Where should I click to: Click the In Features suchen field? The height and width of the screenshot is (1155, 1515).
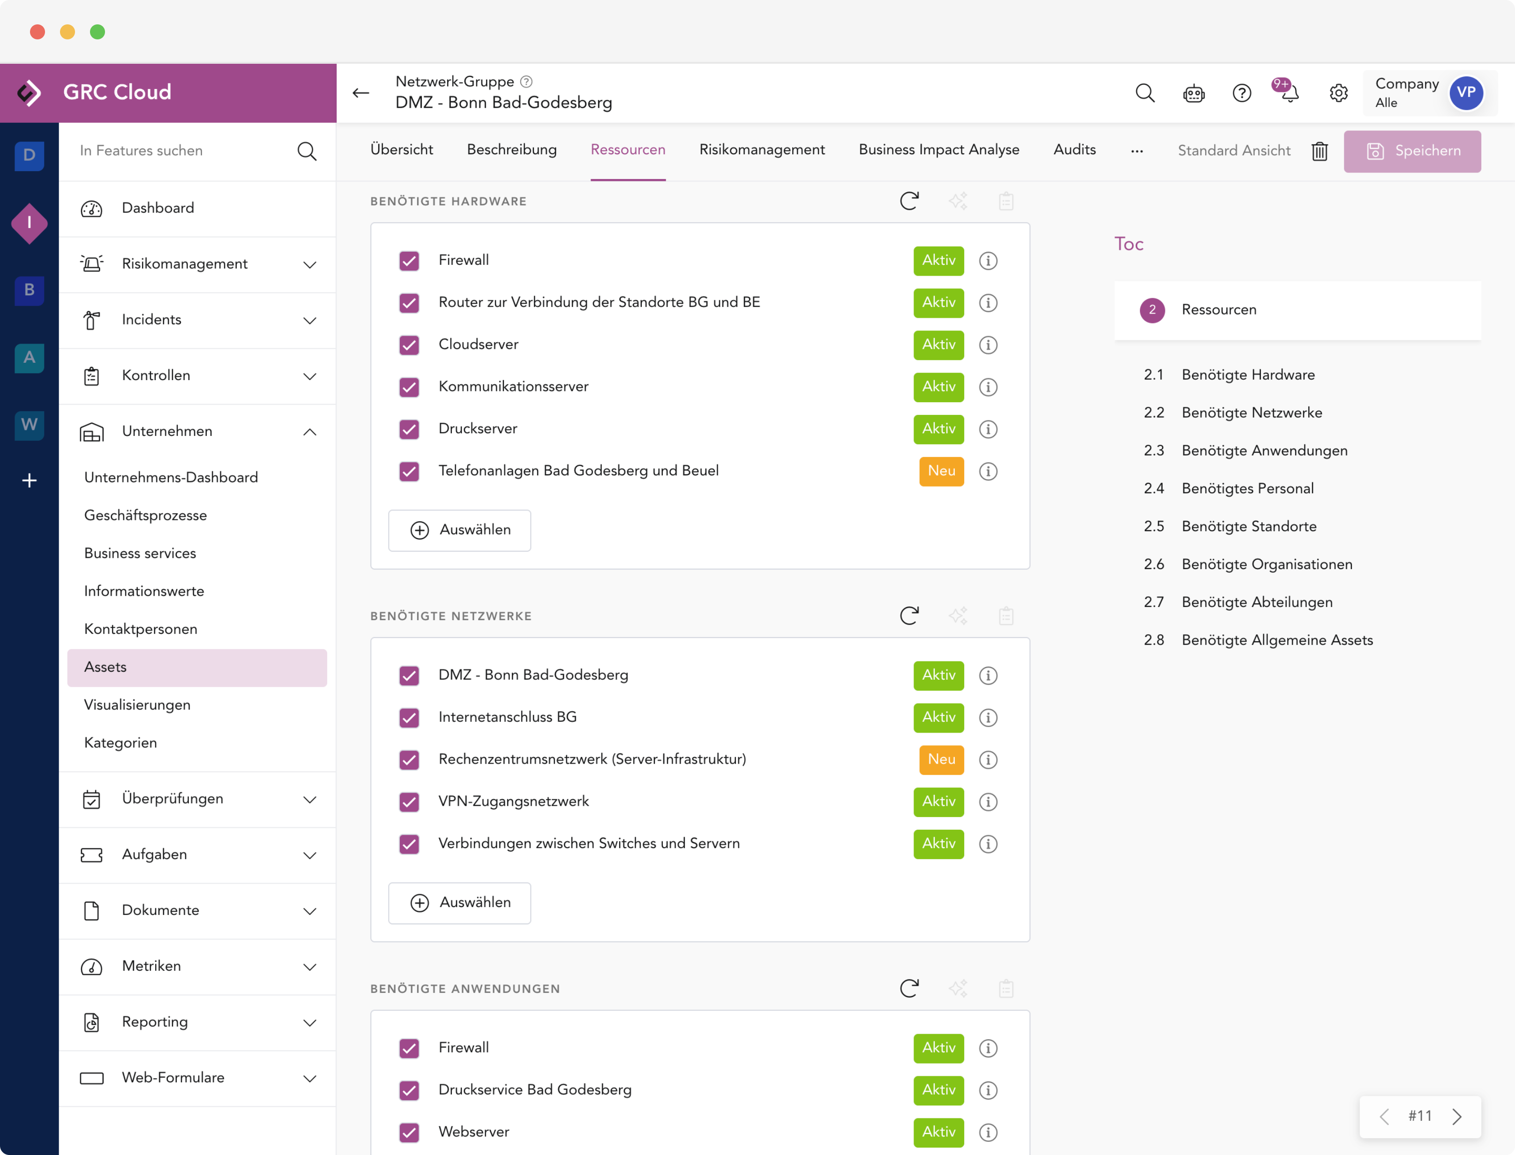[182, 151]
